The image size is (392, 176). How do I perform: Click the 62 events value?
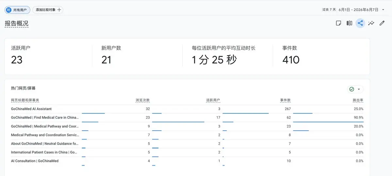coord(289,118)
